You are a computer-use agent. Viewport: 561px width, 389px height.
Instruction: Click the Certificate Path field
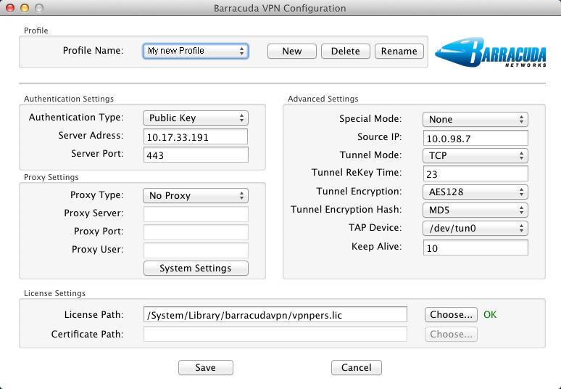tap(275, 334)
